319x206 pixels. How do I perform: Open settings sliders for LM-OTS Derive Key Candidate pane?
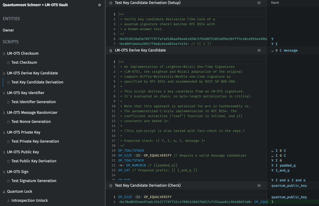click(x=259, y=50)
